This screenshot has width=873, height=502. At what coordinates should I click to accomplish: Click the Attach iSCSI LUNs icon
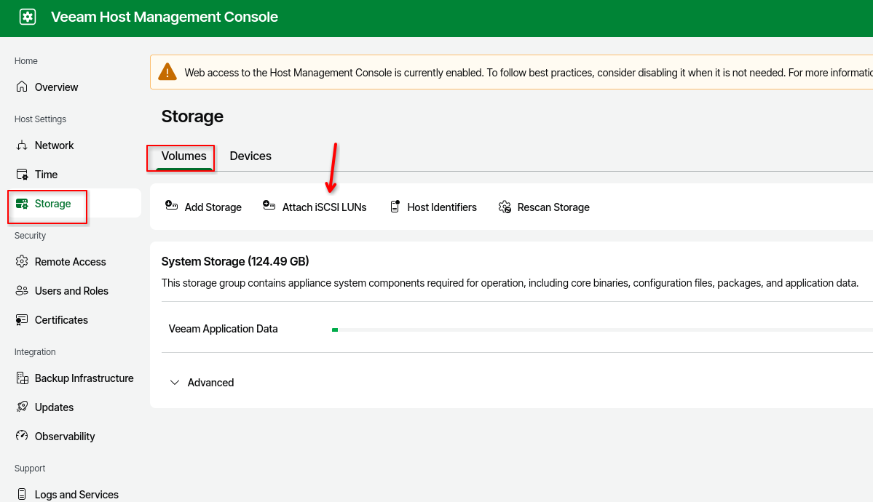tap(269, 206)
